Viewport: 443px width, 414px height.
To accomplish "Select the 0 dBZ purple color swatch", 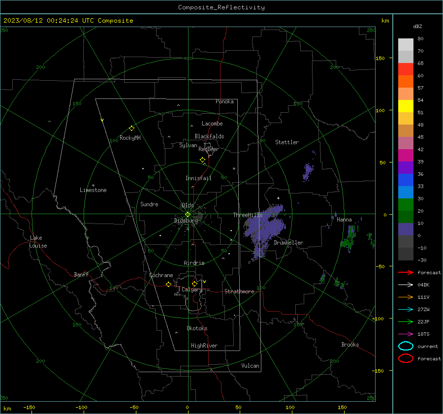I will [406, 229].
